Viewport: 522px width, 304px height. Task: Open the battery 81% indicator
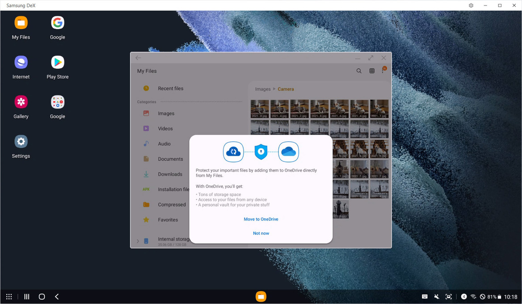[494, 297]
